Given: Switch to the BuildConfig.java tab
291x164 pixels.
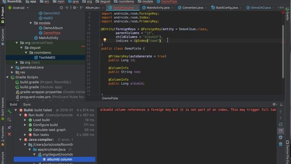Looking at the screenshot, I should 226,8.
